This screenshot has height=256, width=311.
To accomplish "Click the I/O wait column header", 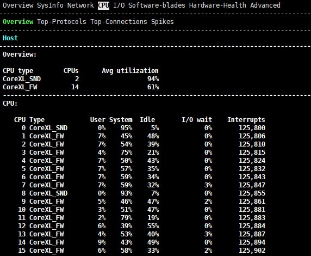I will coord(197,120).
